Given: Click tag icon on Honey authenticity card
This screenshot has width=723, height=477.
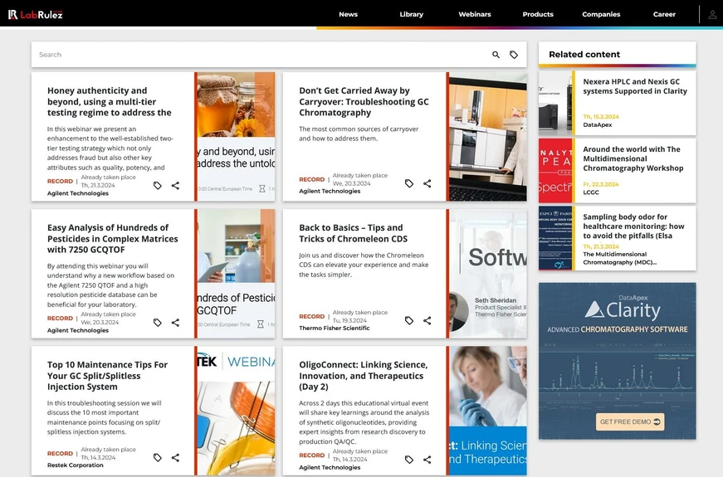Looking at the screenshot, I should pyautogui.click(x=157, y=185).
